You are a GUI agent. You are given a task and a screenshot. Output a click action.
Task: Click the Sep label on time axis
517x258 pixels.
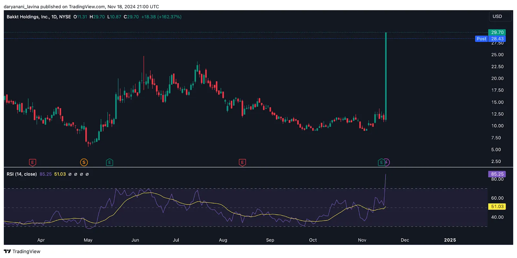click(270, 240)
